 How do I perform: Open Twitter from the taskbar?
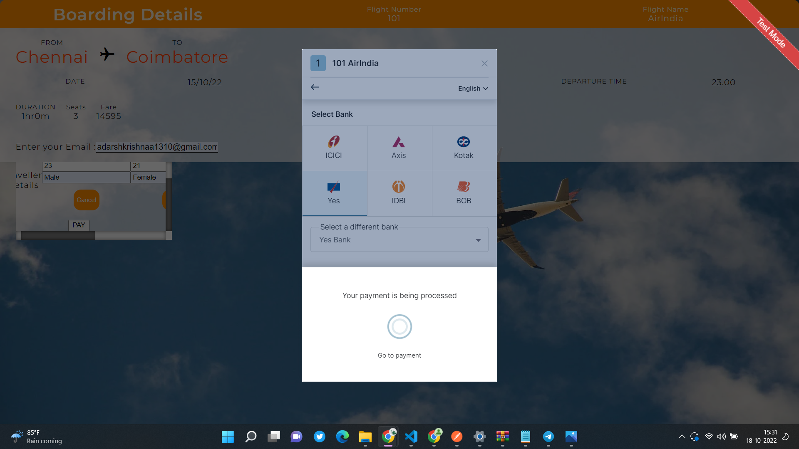tap(320, 437)
